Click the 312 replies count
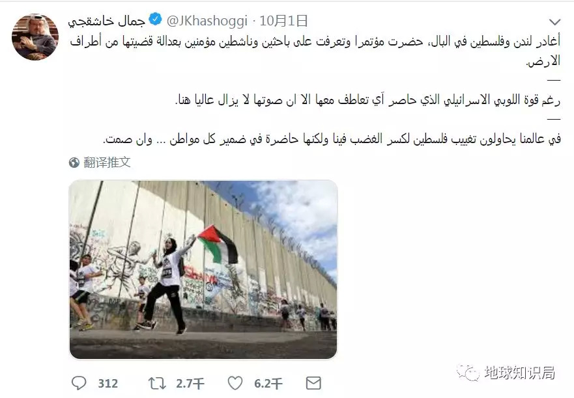The image size is (574, 398). [x=108, y=384]
